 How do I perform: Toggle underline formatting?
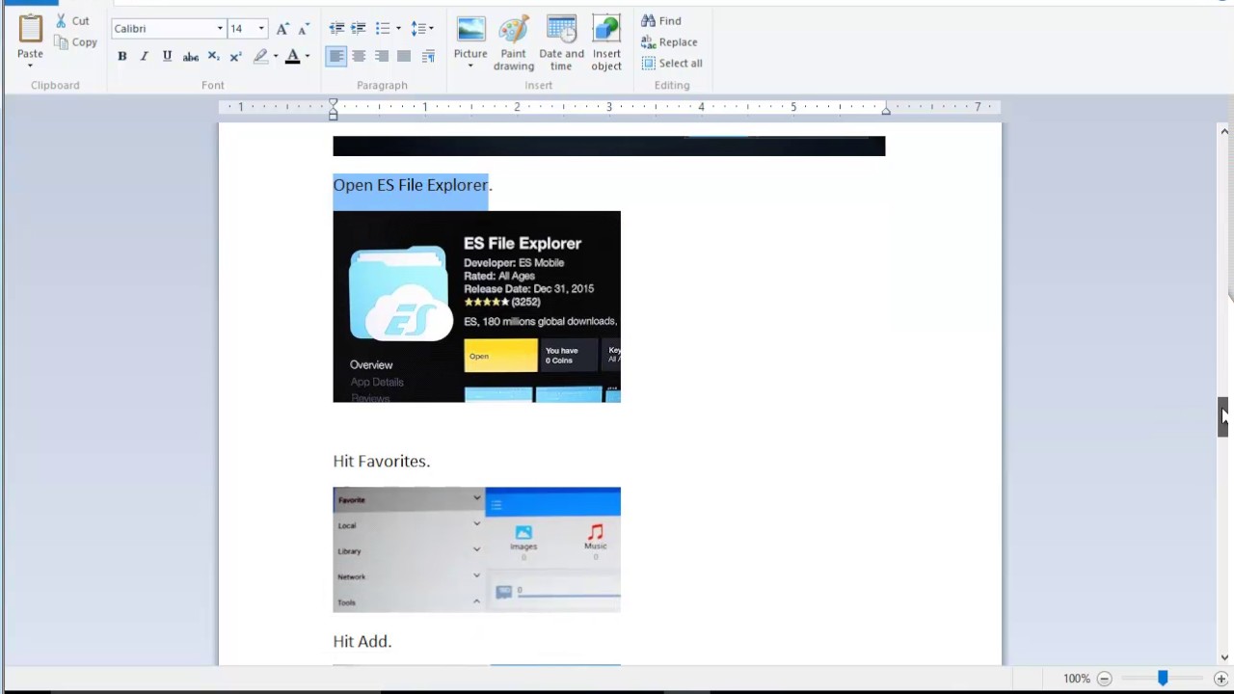pos(167,57)
